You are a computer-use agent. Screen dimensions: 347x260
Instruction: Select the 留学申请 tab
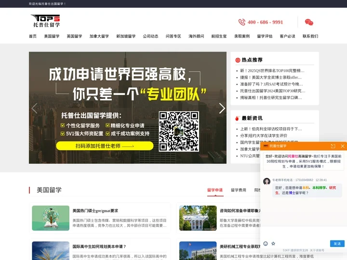(215, 190)
